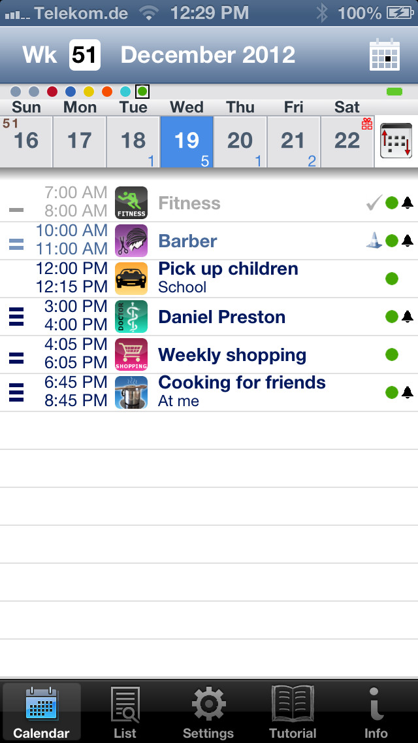Expand priority bars on Cooking for friends
The width and height of the screenshot is (418, 743).
16,392
